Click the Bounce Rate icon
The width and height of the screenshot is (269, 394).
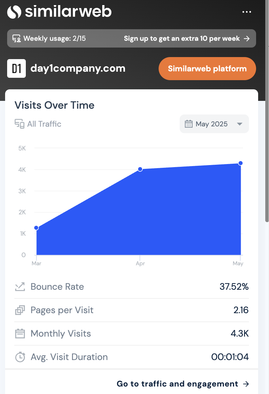20,287
